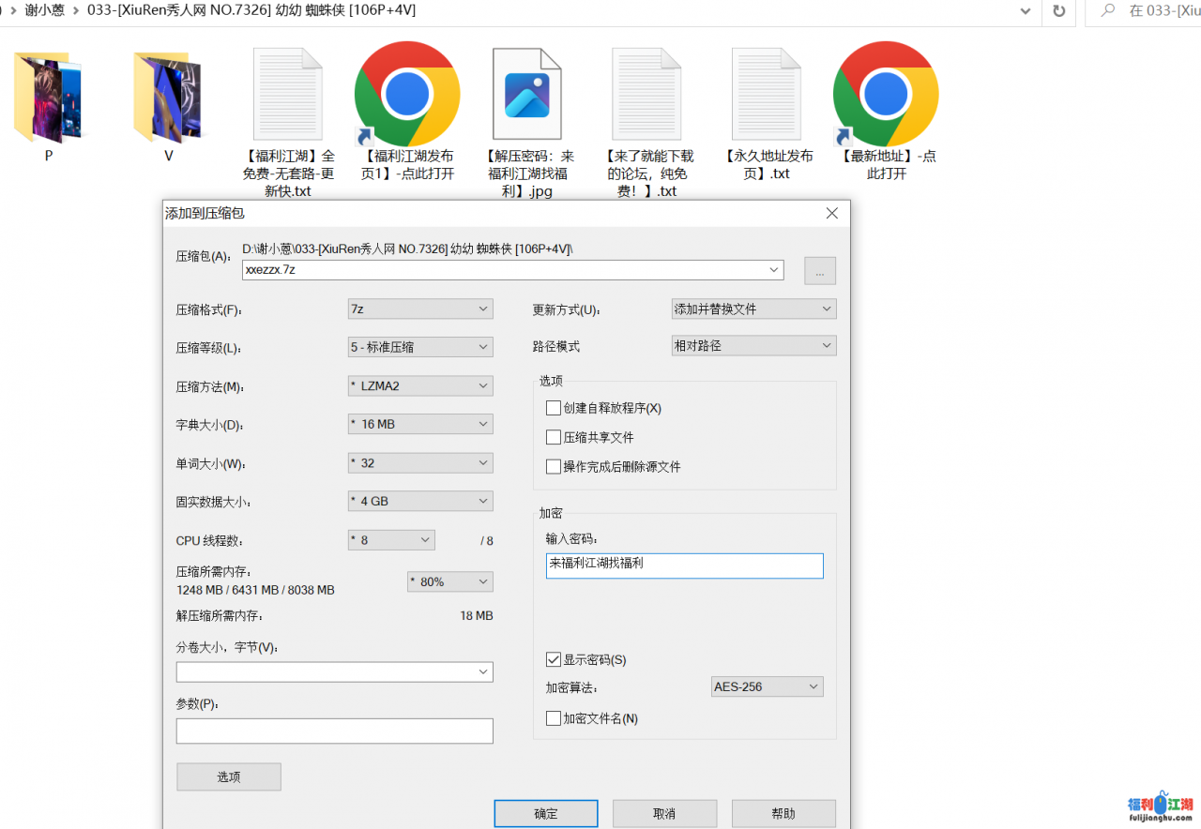Enable the 创建自释放程序 checkbox
This screenshot has height=829, width=1201.
click(x=554, y=407)
